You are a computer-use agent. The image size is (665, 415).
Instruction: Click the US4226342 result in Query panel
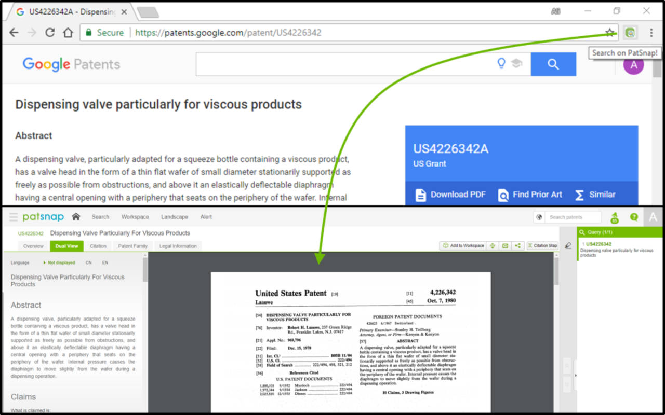598,244
